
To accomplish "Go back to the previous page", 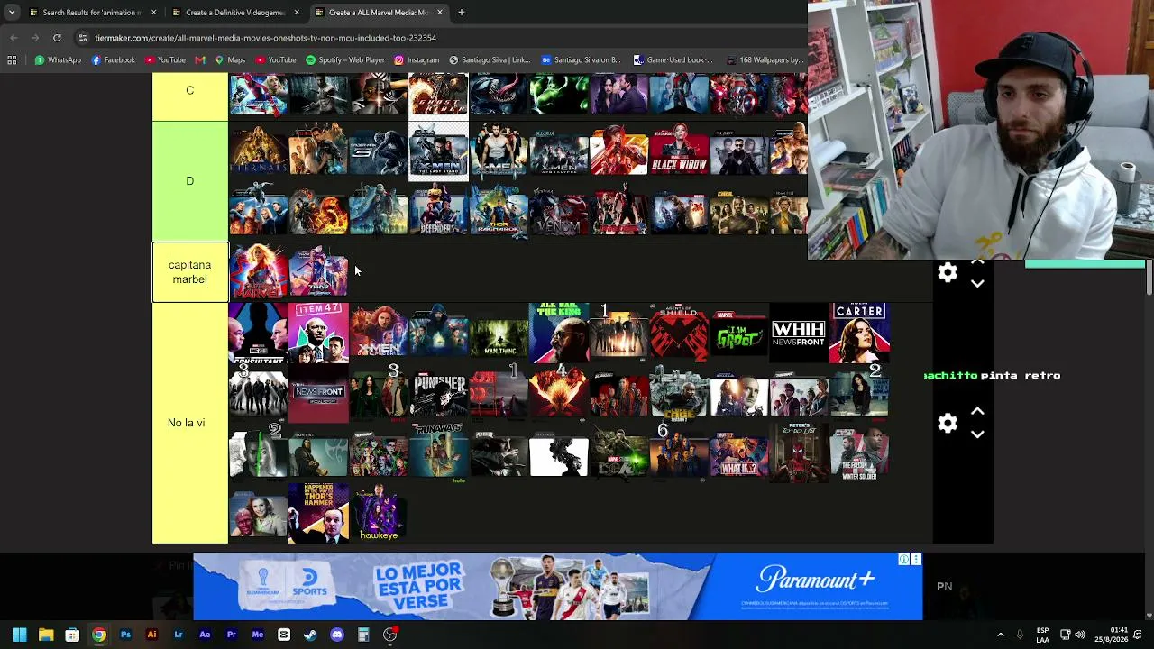I will [14, 38].
